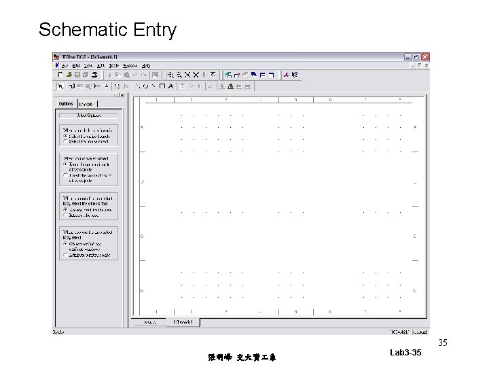Open the File menu

[65, 65]
